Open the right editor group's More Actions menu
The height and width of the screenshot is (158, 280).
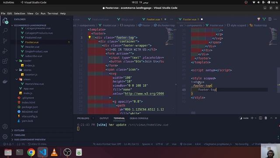275,19
